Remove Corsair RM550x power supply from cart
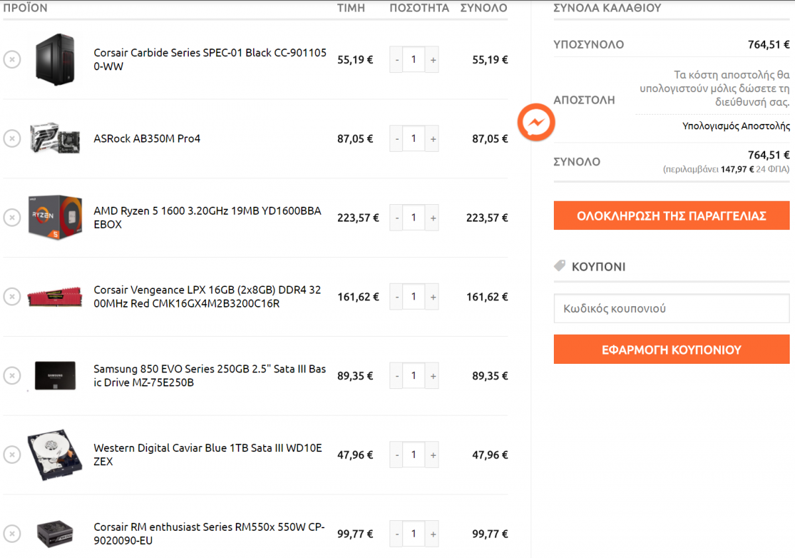The image size is (795, 558). click(12, 533)
